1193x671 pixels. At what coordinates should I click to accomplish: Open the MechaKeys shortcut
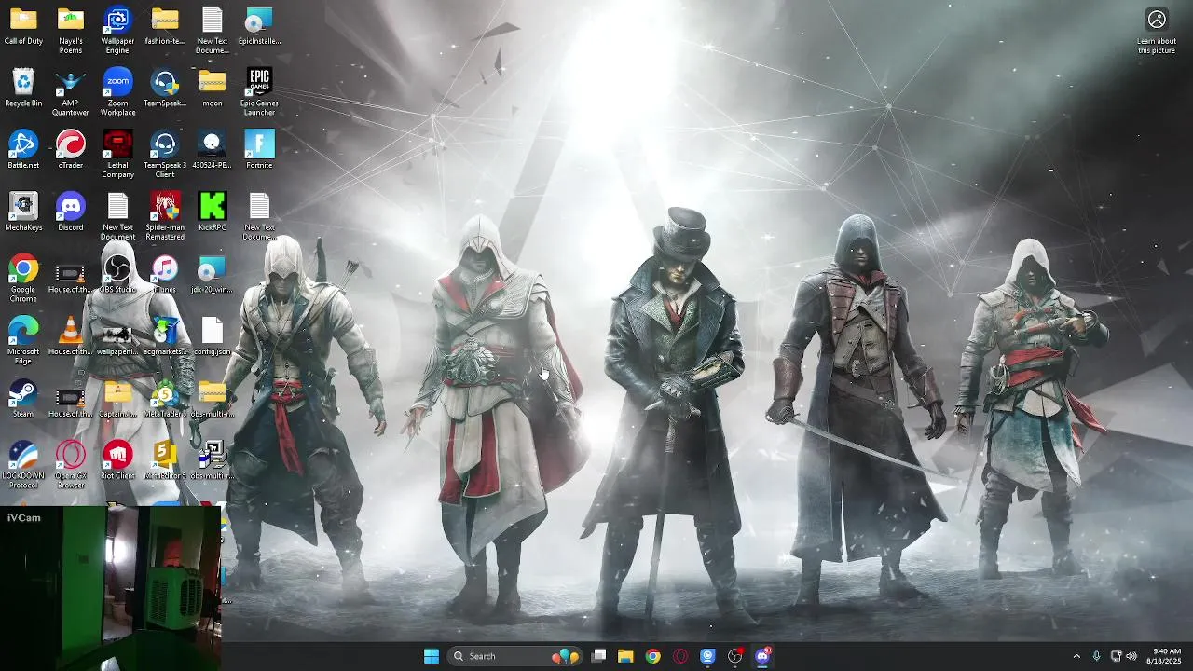23,212
